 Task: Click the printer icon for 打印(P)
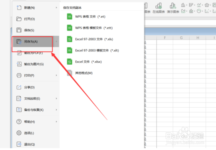19,75
